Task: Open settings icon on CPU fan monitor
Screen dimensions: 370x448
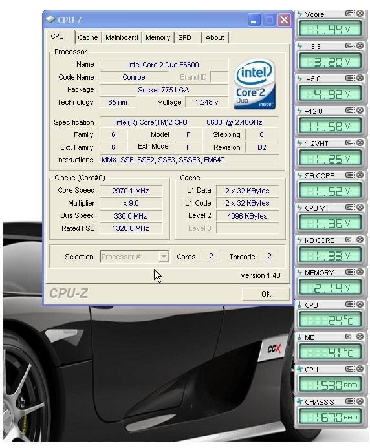Action: point(350,369)
